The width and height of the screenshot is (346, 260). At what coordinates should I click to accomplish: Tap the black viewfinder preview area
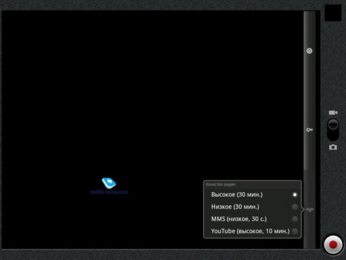(x=152, y=130)
